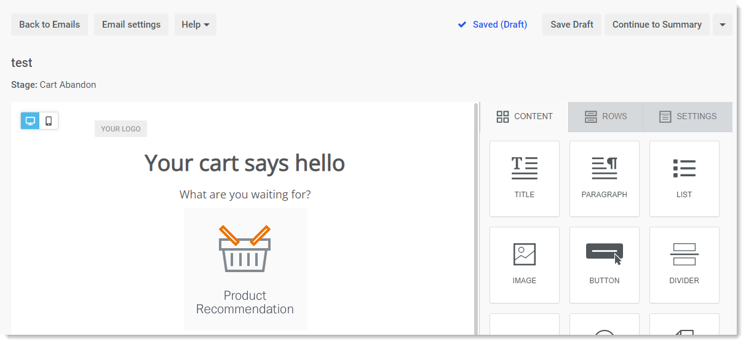Click Back to Emails button
Viewport: 746px width, 344px height.
(x=50, y=25)
